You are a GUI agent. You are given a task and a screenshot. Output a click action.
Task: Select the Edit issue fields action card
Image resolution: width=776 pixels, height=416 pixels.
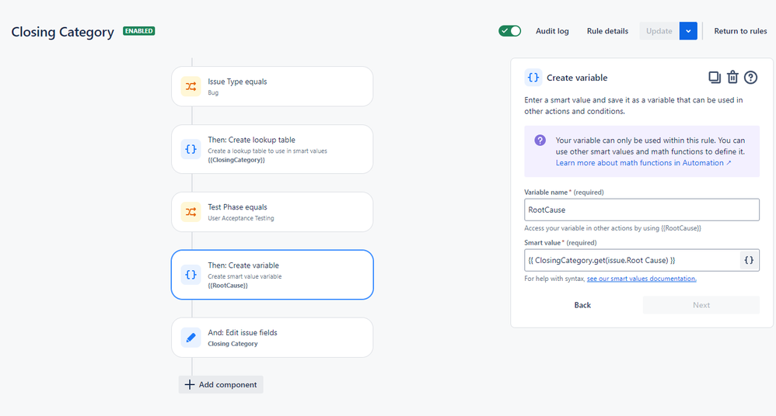click(x=272, y=338)
